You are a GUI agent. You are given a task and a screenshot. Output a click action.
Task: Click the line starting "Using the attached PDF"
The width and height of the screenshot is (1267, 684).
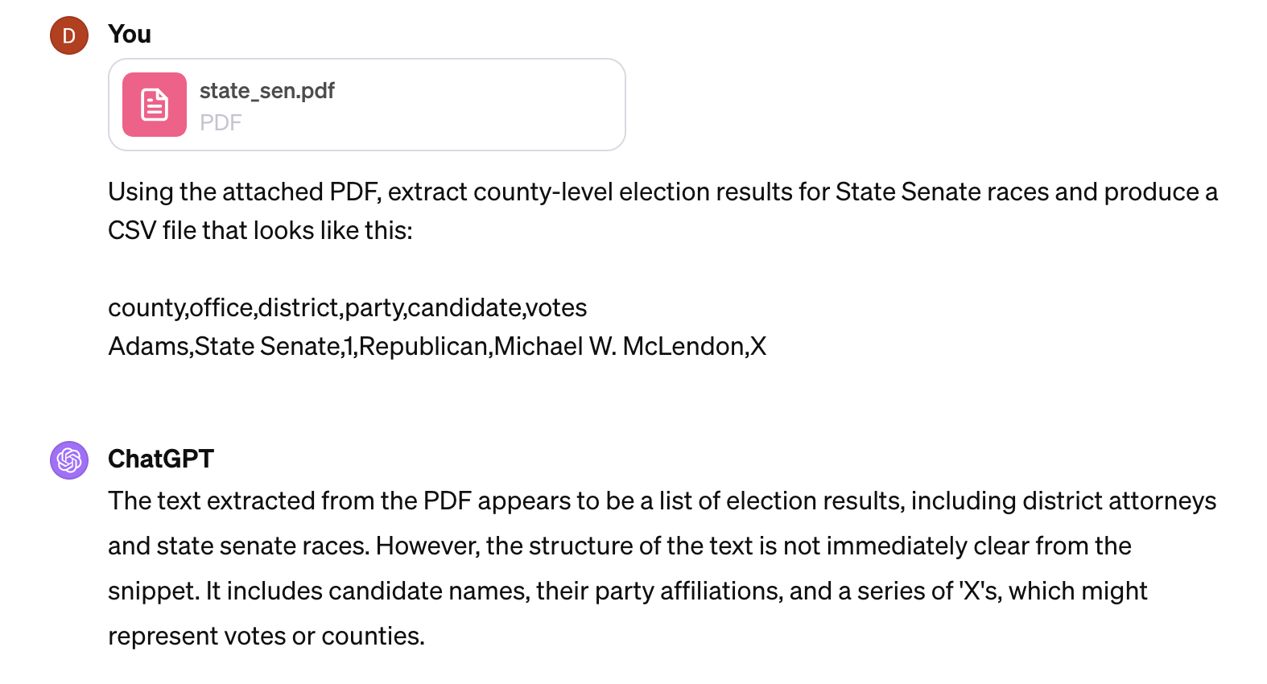(x=662, y=192)
